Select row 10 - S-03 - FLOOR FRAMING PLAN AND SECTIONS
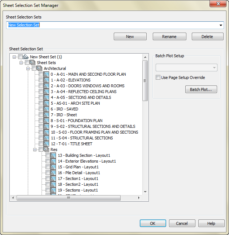The image size is (229, 235). 95,132
